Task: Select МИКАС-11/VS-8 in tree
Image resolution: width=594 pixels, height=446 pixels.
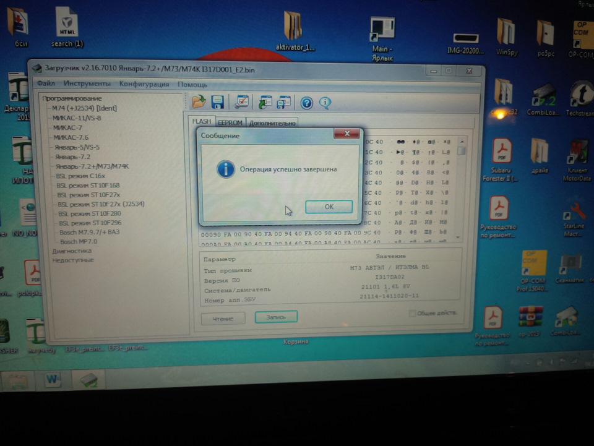Action: [x=77, y=118]
